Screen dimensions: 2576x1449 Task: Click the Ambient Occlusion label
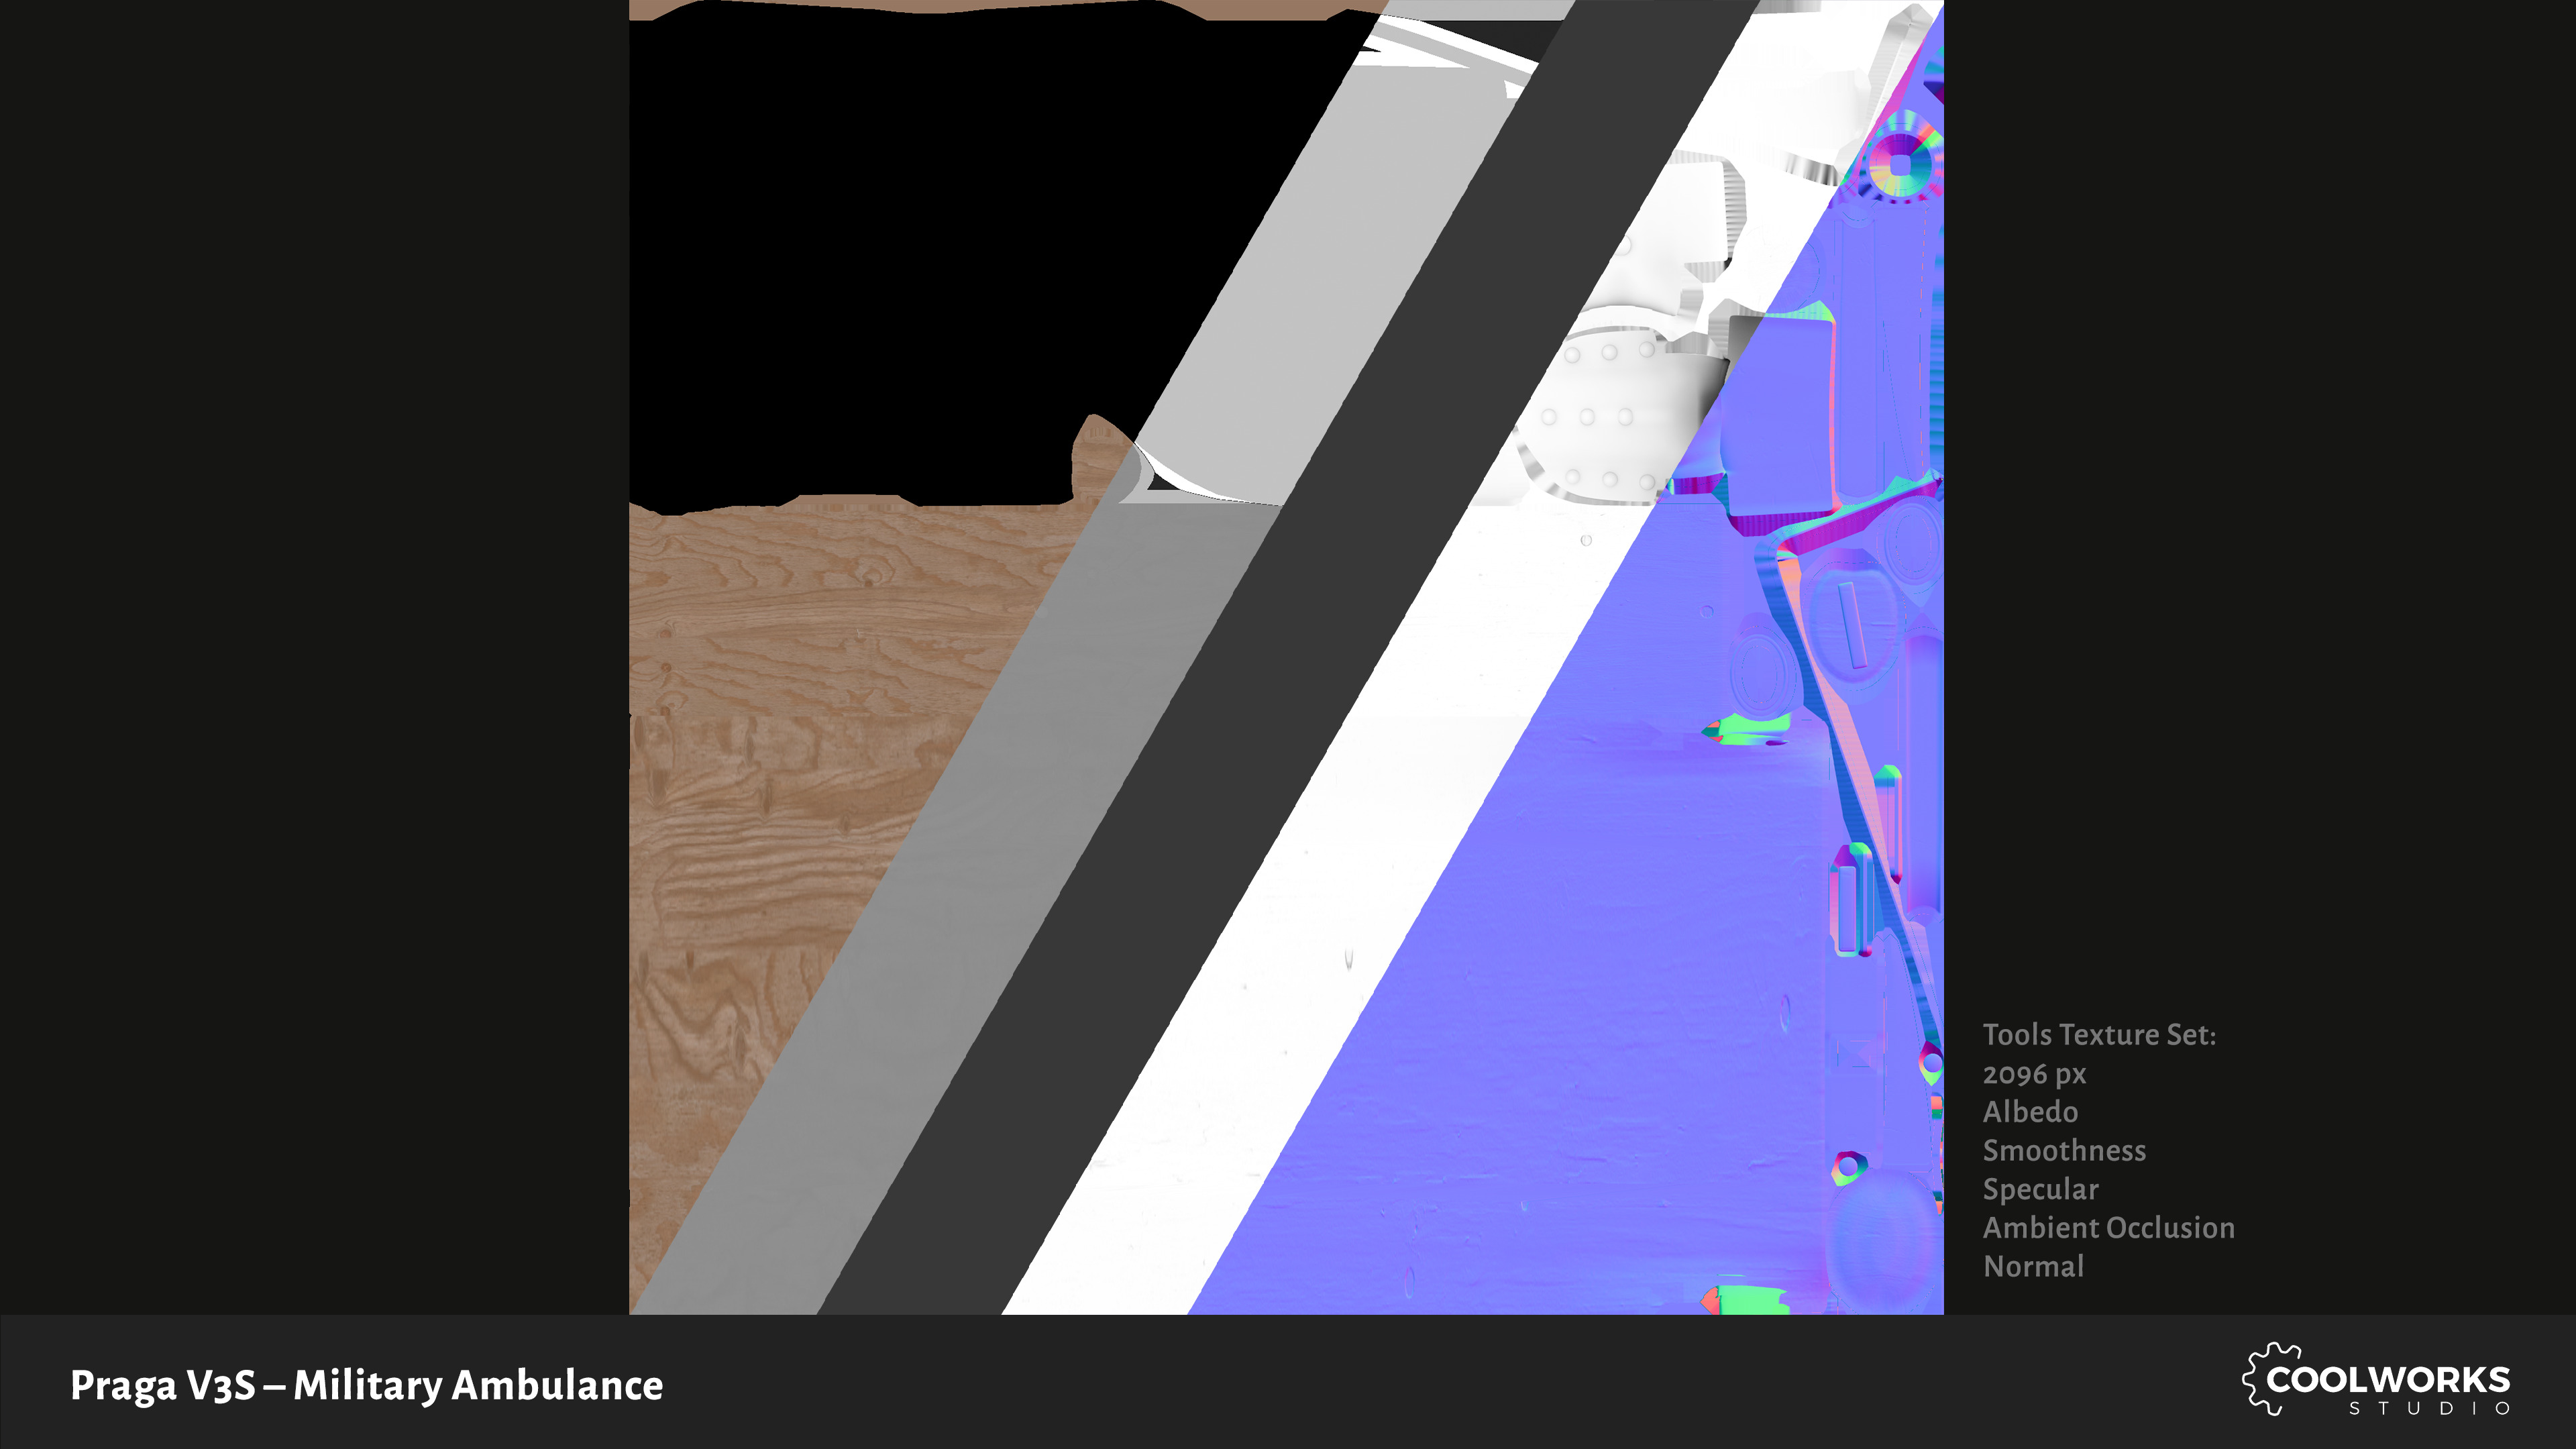2108,1228
